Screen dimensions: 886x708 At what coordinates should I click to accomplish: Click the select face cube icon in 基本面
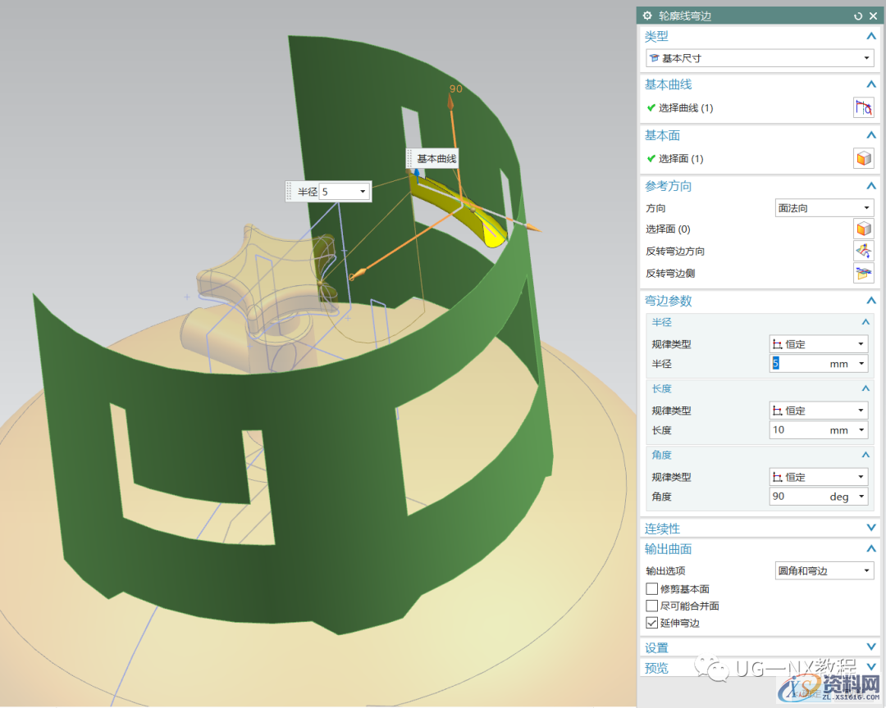point(863,158)
